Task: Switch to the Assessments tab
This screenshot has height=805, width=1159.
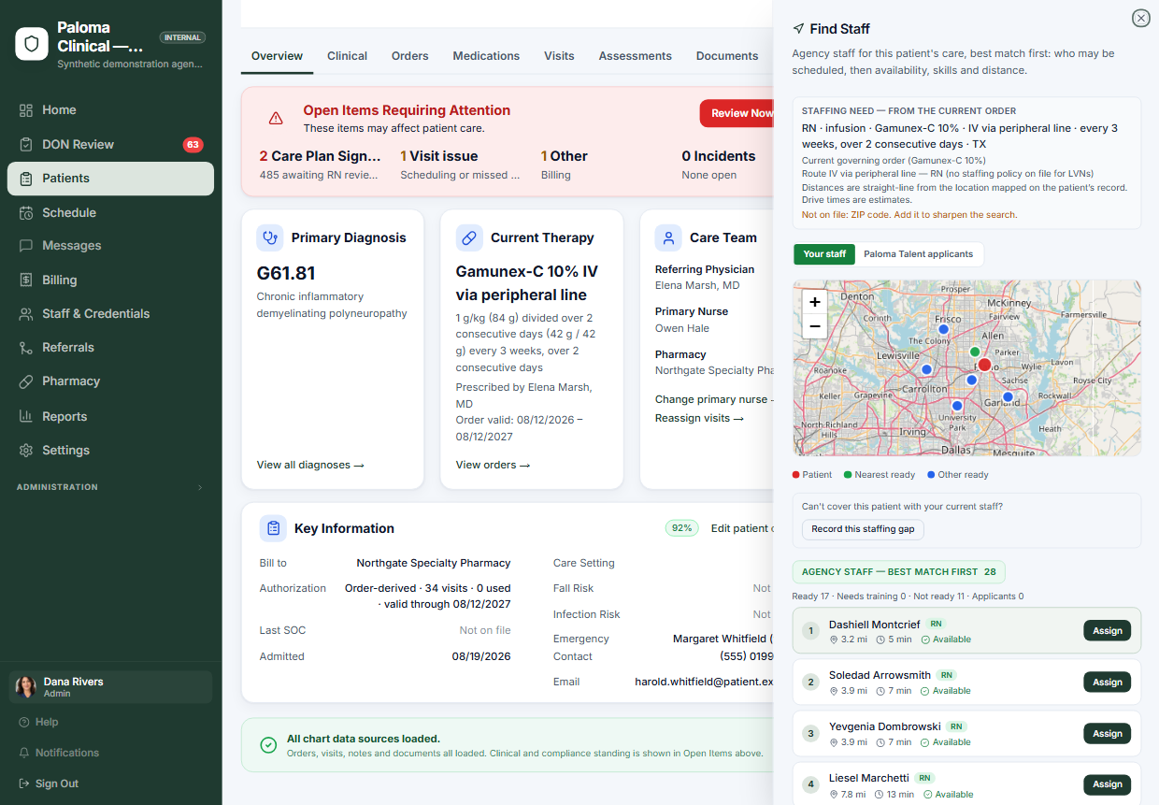Action: point(636,56)
